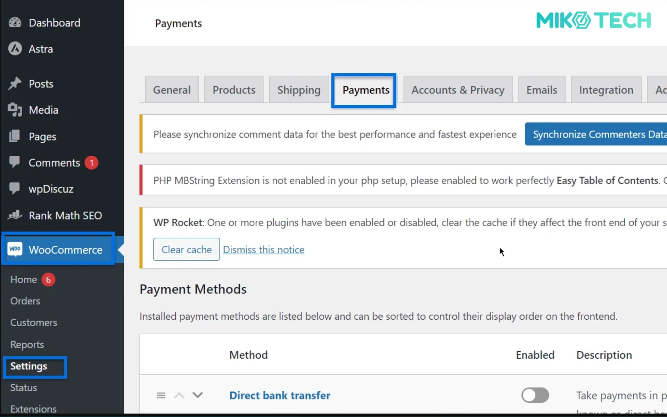Open the Accounts & Privacy tab
Screen dimensions: 667x417
(458, 90)
